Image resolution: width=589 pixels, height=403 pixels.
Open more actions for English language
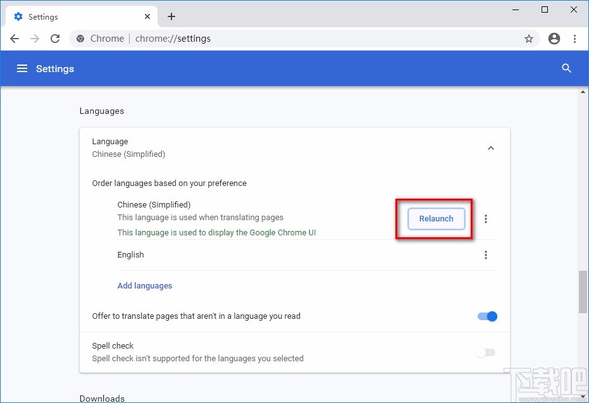486,255
